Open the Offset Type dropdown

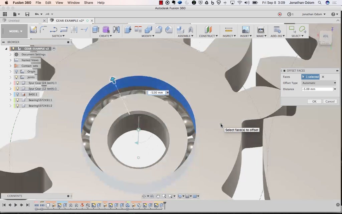click(319, 83)
